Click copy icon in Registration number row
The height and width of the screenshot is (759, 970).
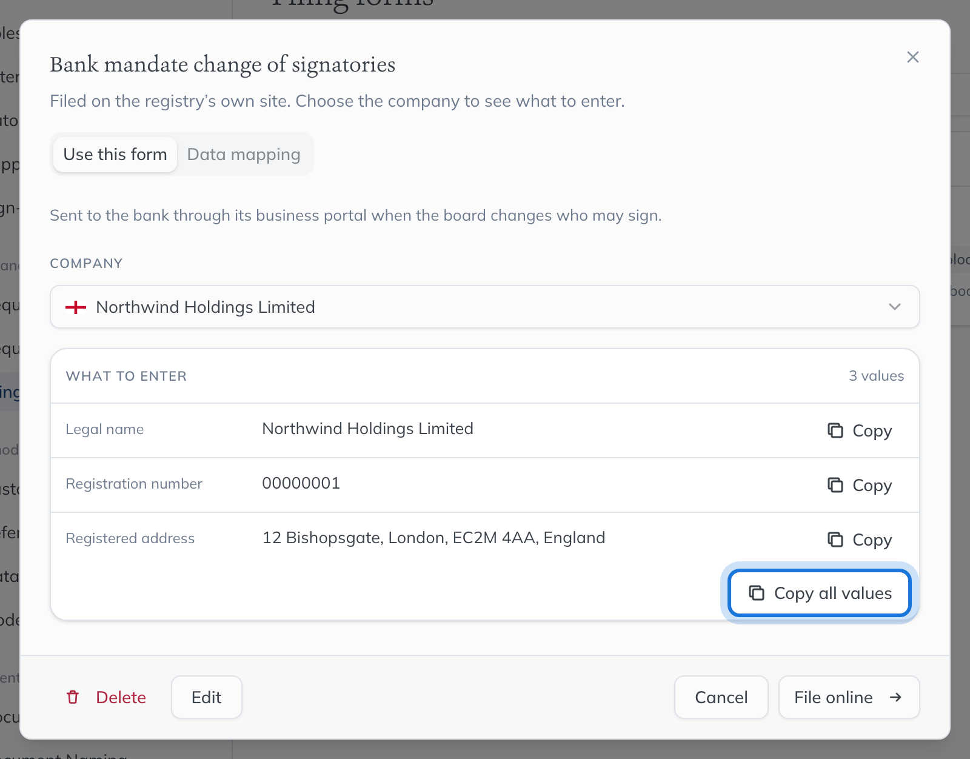click(x=835, y=485)
